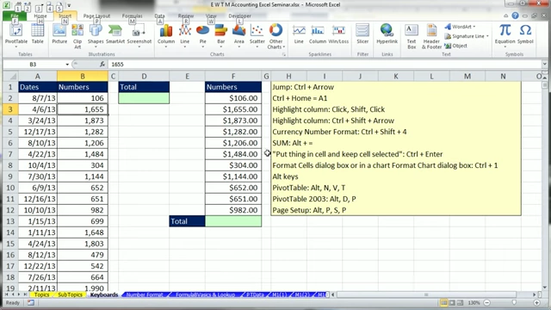Open the File tab
551x310 pixels.
(x=15, y=15)
